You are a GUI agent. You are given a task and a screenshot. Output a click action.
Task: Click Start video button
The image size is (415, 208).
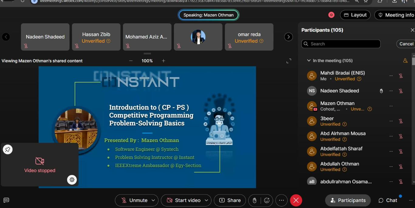(184, 200)
